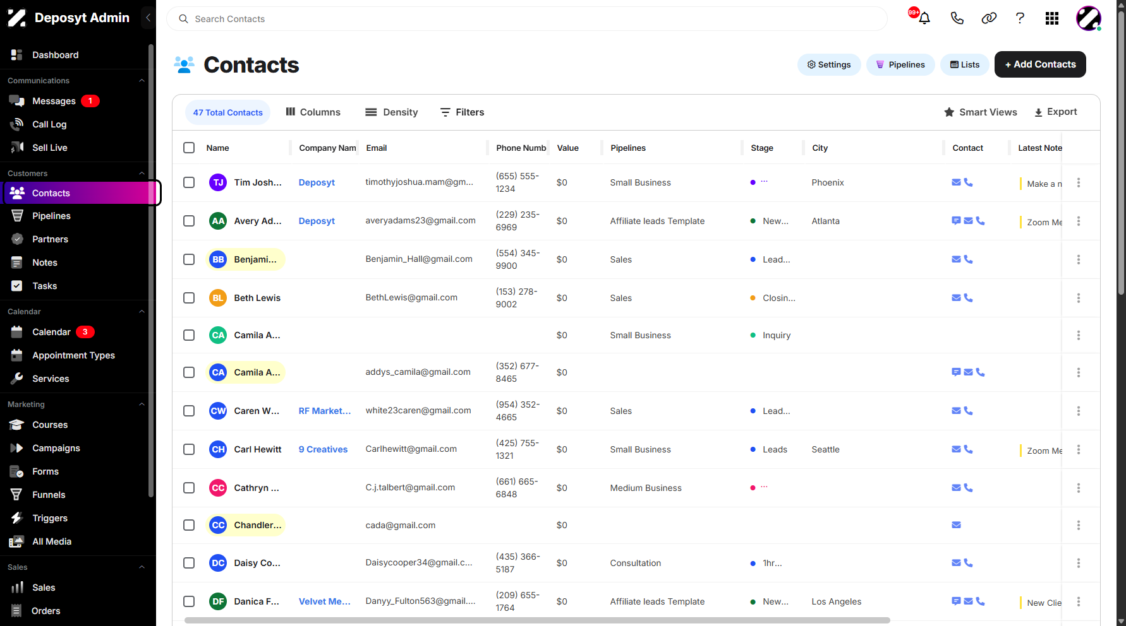This screenshot has width=1126, height=626.
Task: Click the link chain icon in header
Action: [x=989, y=18]
